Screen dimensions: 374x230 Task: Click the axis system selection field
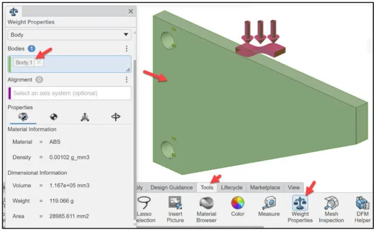pyautogui.click(x=69, y=93)
